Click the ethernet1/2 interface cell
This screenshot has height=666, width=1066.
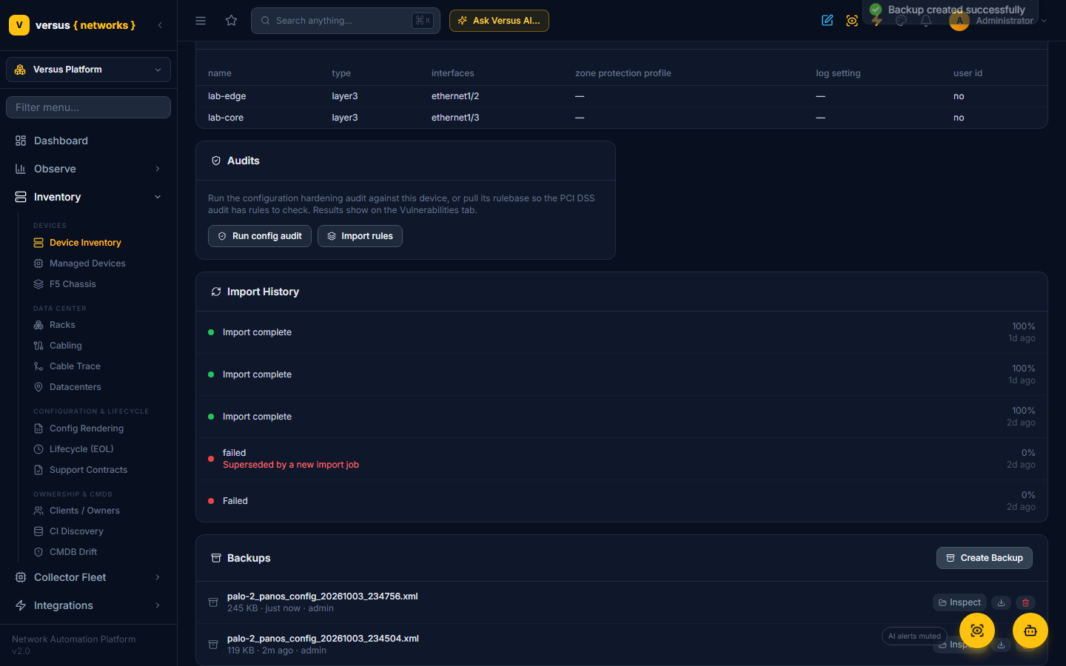point(455,96)
